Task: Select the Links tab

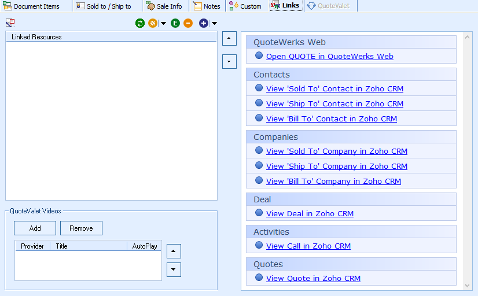Action: [x=285, y=5]
